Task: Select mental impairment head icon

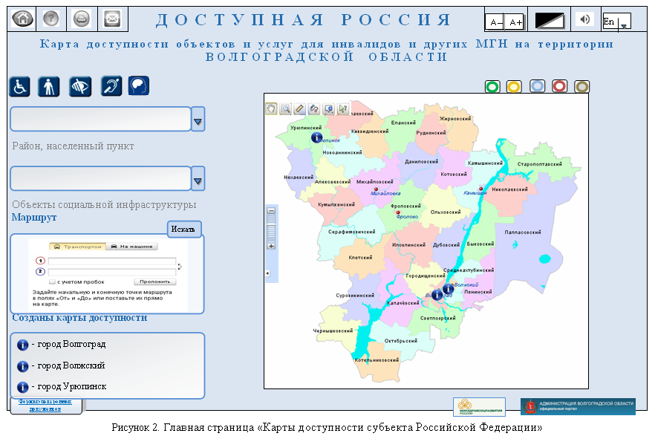Action: [x=139, y=85]
